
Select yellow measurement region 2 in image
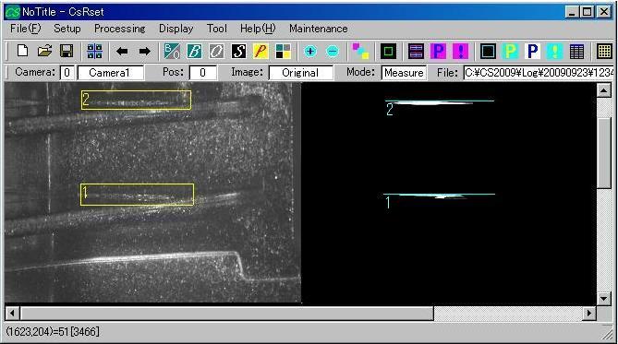click(x=136, y=100)
